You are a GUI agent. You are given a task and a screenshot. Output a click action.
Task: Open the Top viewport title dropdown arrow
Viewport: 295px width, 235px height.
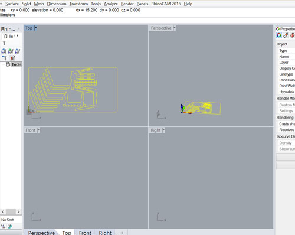click(35, 28)
